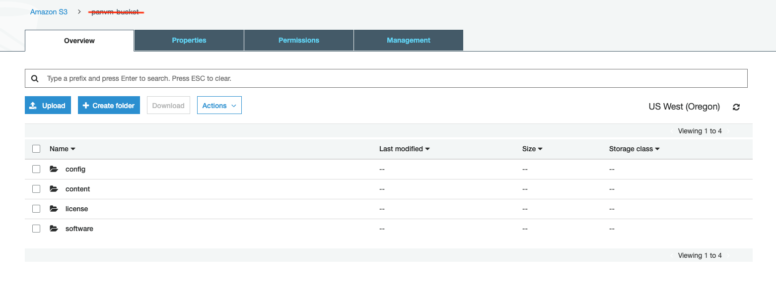776x296 pixels.
Task: Open the Actions dropdown
Action: coord(219,105)
